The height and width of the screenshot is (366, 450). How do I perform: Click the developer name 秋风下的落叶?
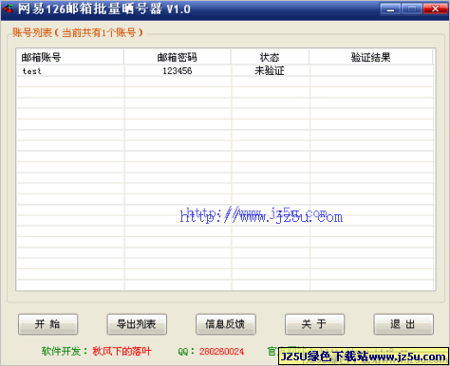tap(122, 351)
